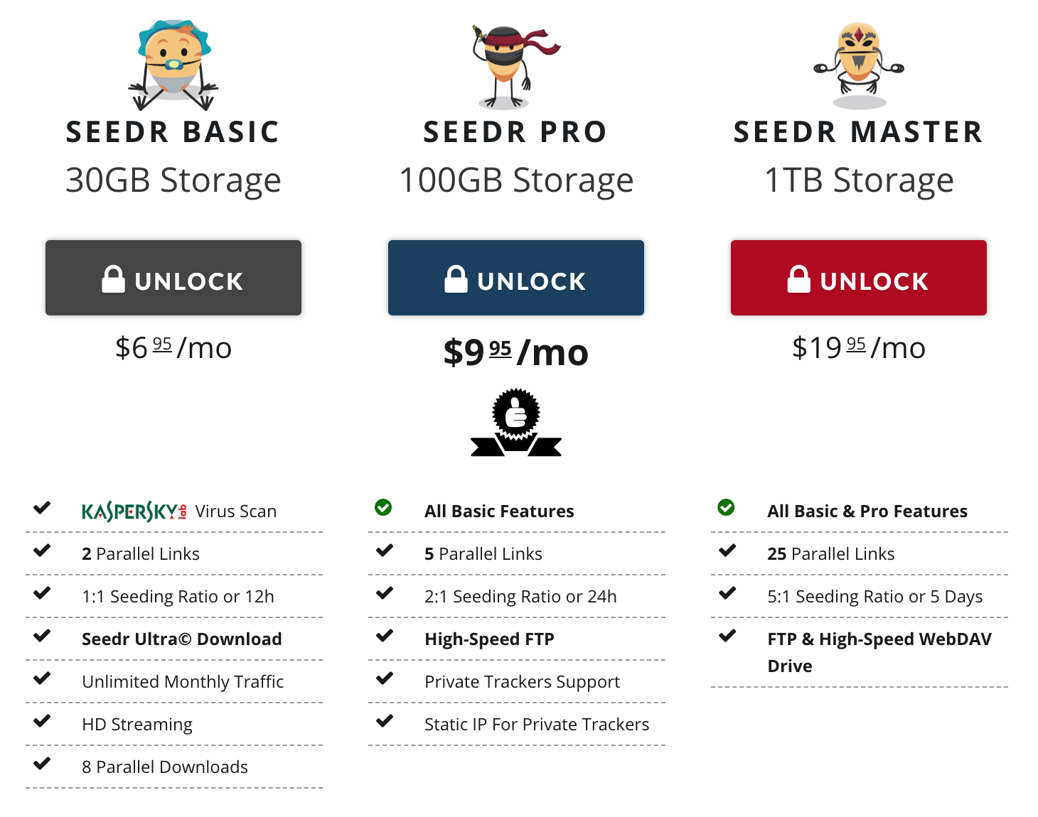Click the Seedr Master guru mascot icon

859,65
